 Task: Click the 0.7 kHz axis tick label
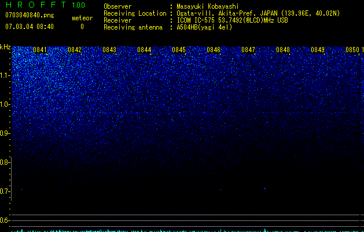(4, 191)
